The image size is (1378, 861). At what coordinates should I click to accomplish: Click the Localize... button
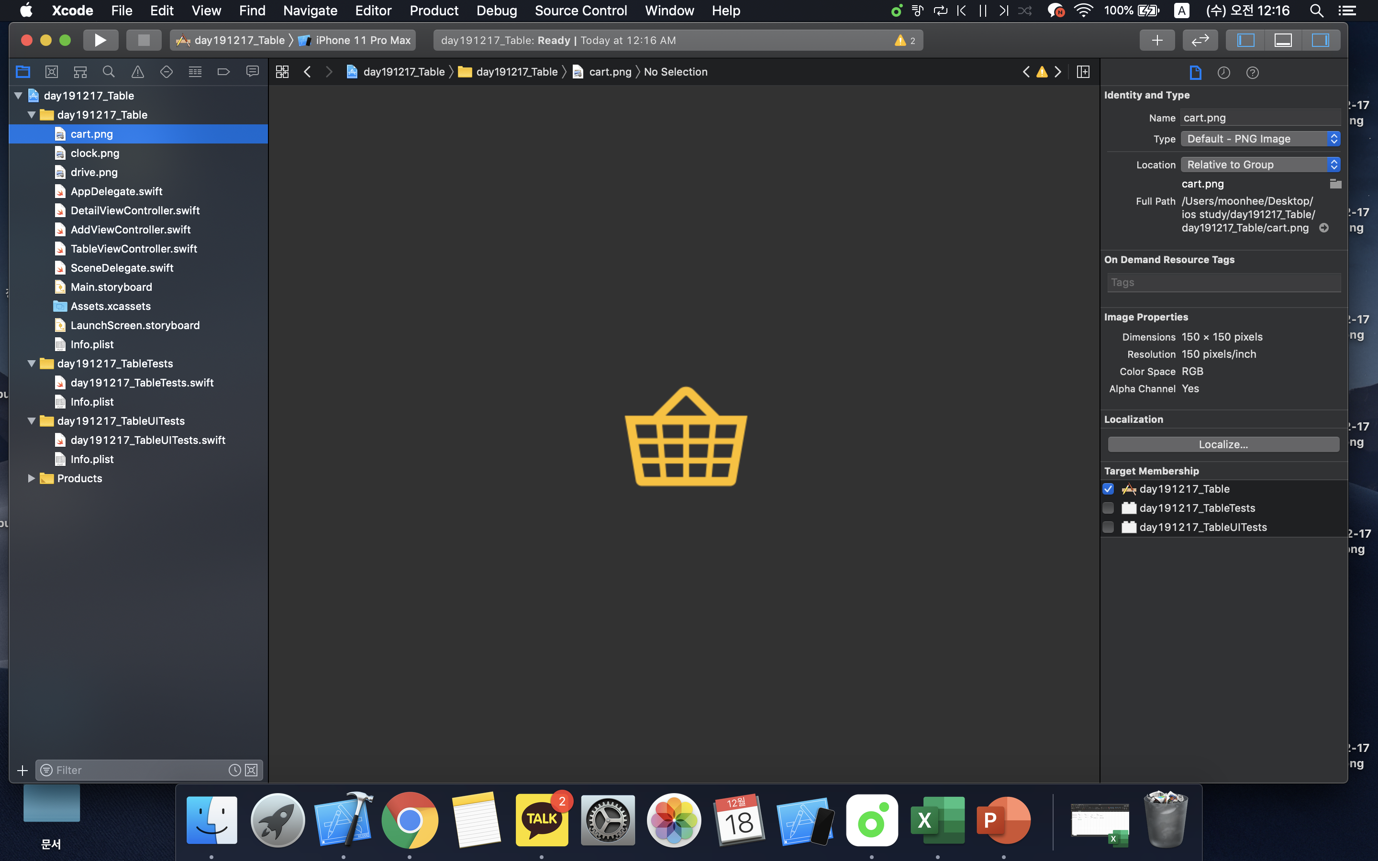(x=1222, y=444)
